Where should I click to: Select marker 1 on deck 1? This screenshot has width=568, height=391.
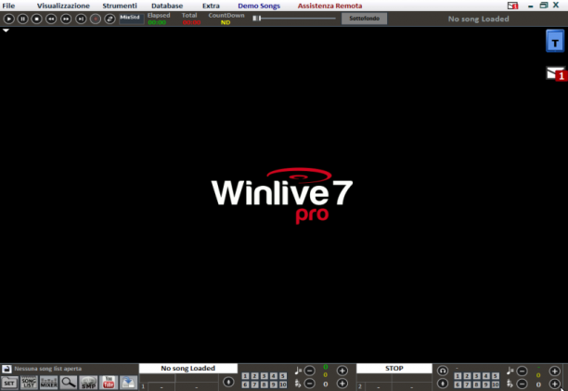[245, 376]
